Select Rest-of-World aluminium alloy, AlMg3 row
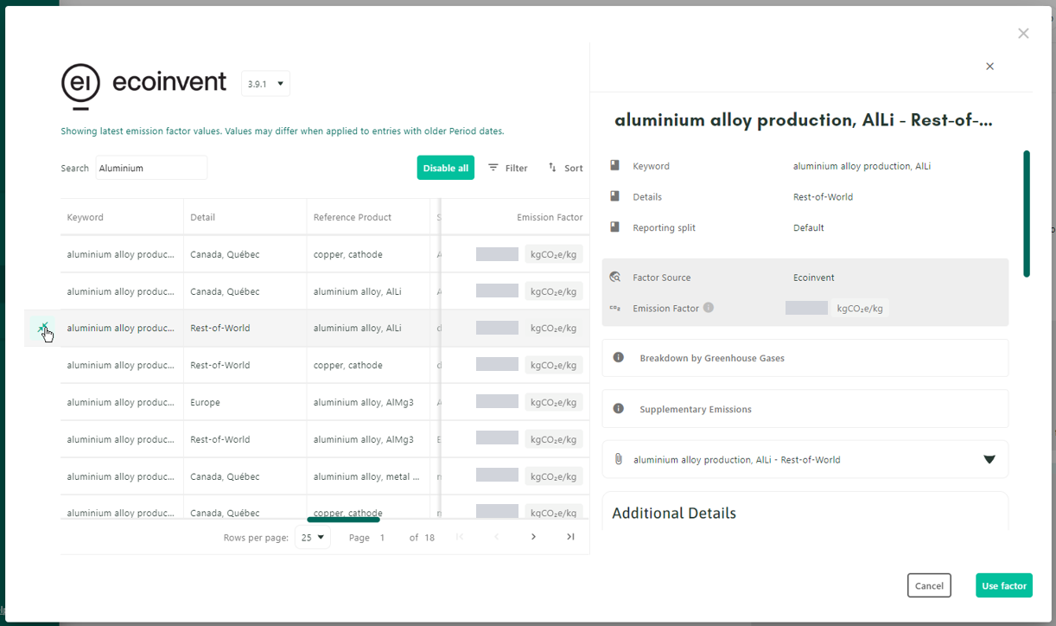Image resolution: width=1056 pixels, height=626 pixels. (325, 439)
